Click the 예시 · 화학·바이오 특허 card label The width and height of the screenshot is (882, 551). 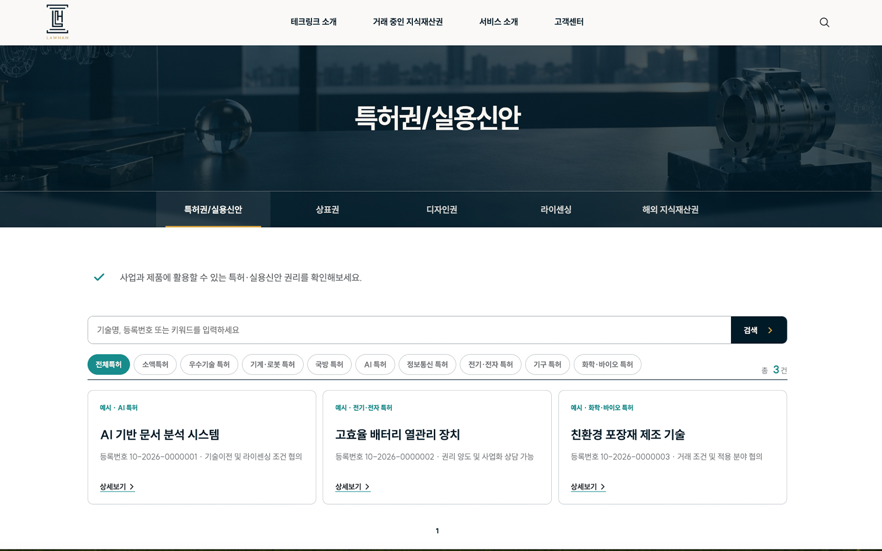[602, 408]
